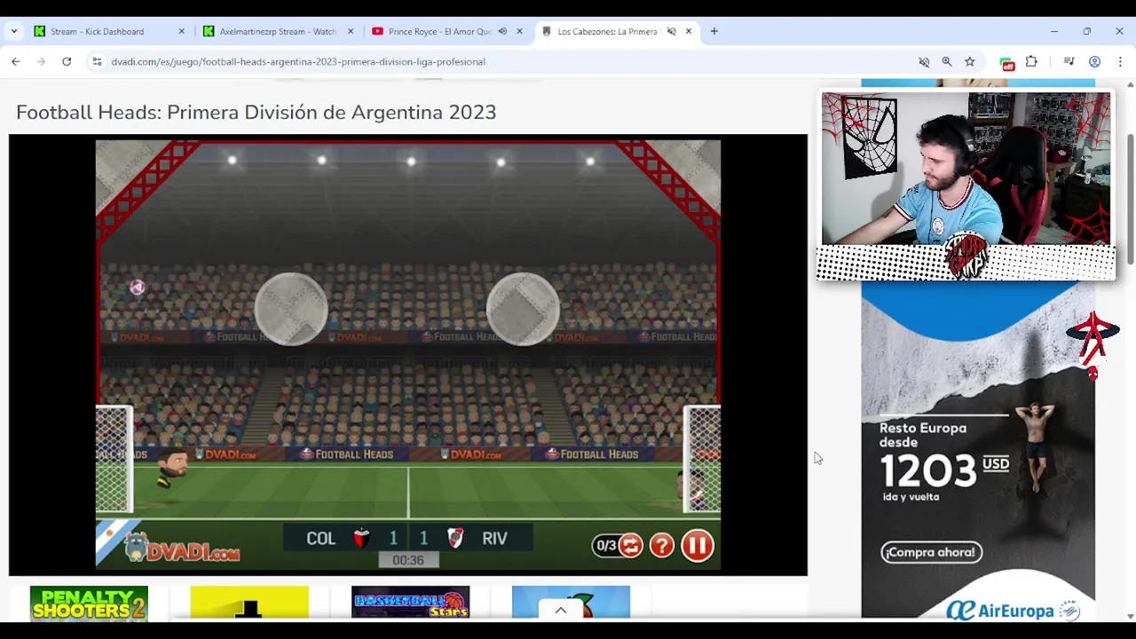Close the Stream - Kick Dashboard tab
Viewport: 1136px width, 639px height.
[x=181, y=31]
